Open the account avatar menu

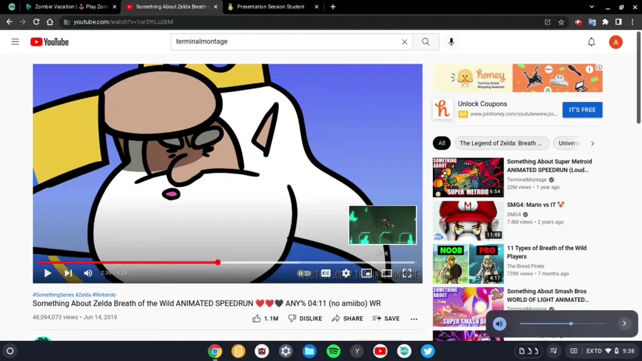[x=616, y=42]
